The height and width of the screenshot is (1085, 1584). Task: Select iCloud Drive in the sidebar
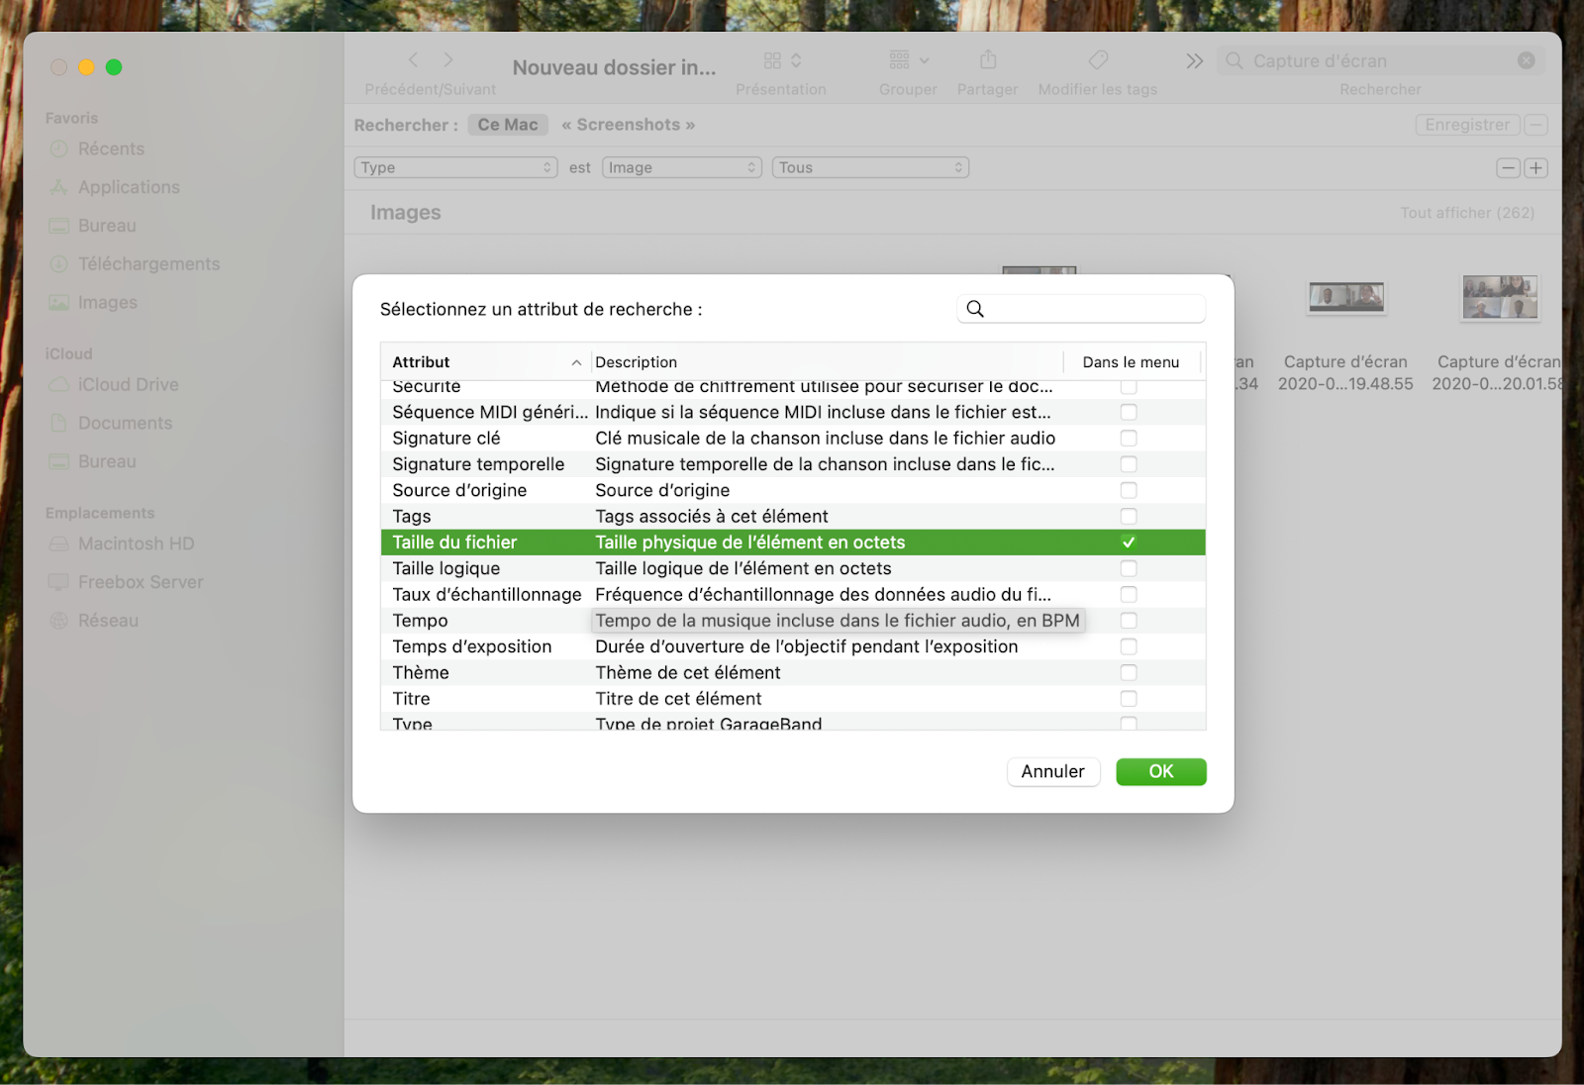point(127,384)
